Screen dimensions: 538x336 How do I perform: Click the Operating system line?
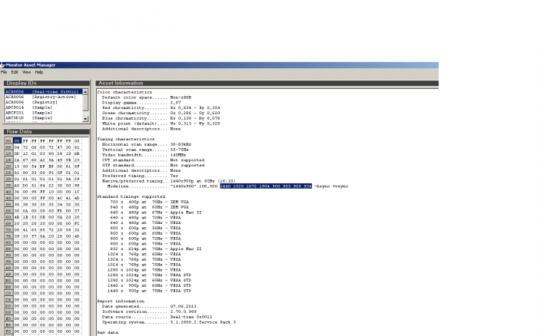[169, 322]
